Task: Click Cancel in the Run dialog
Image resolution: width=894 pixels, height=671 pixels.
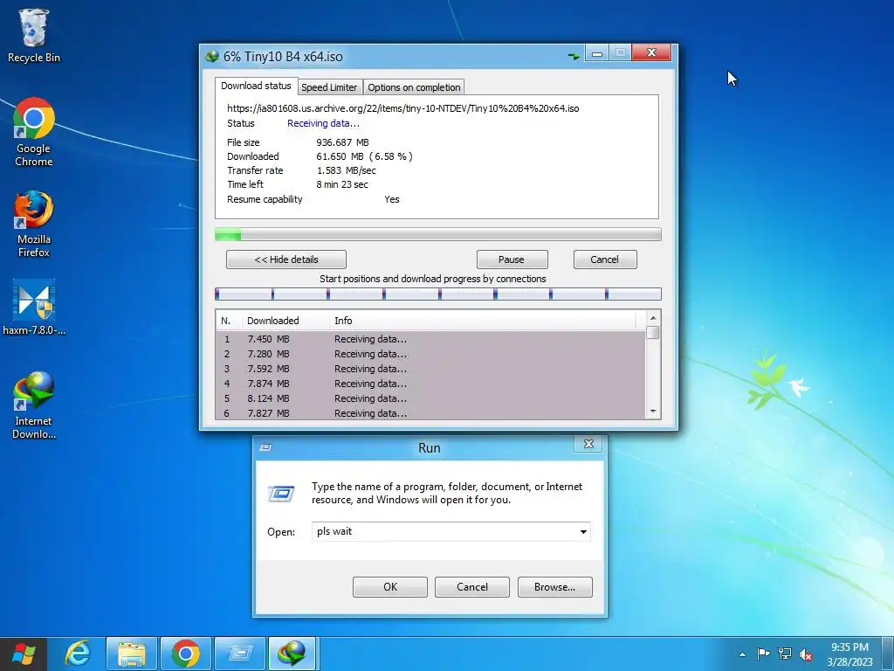Action: click(472, 587)
